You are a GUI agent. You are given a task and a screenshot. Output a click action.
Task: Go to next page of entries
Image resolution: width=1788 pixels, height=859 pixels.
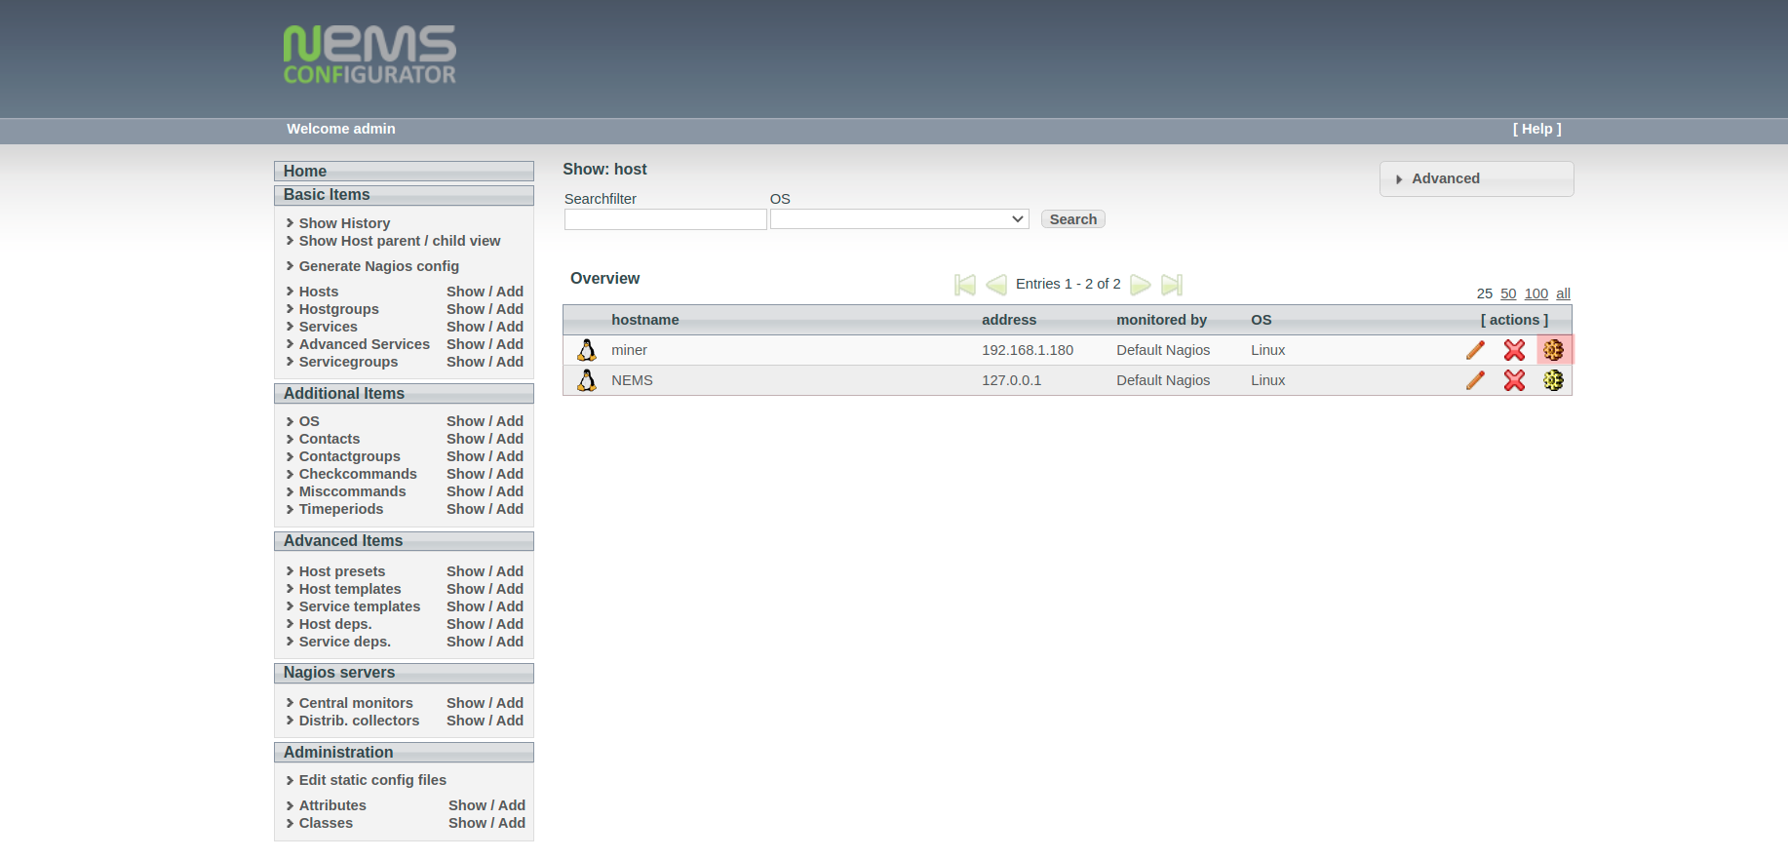click(1141, 285)
